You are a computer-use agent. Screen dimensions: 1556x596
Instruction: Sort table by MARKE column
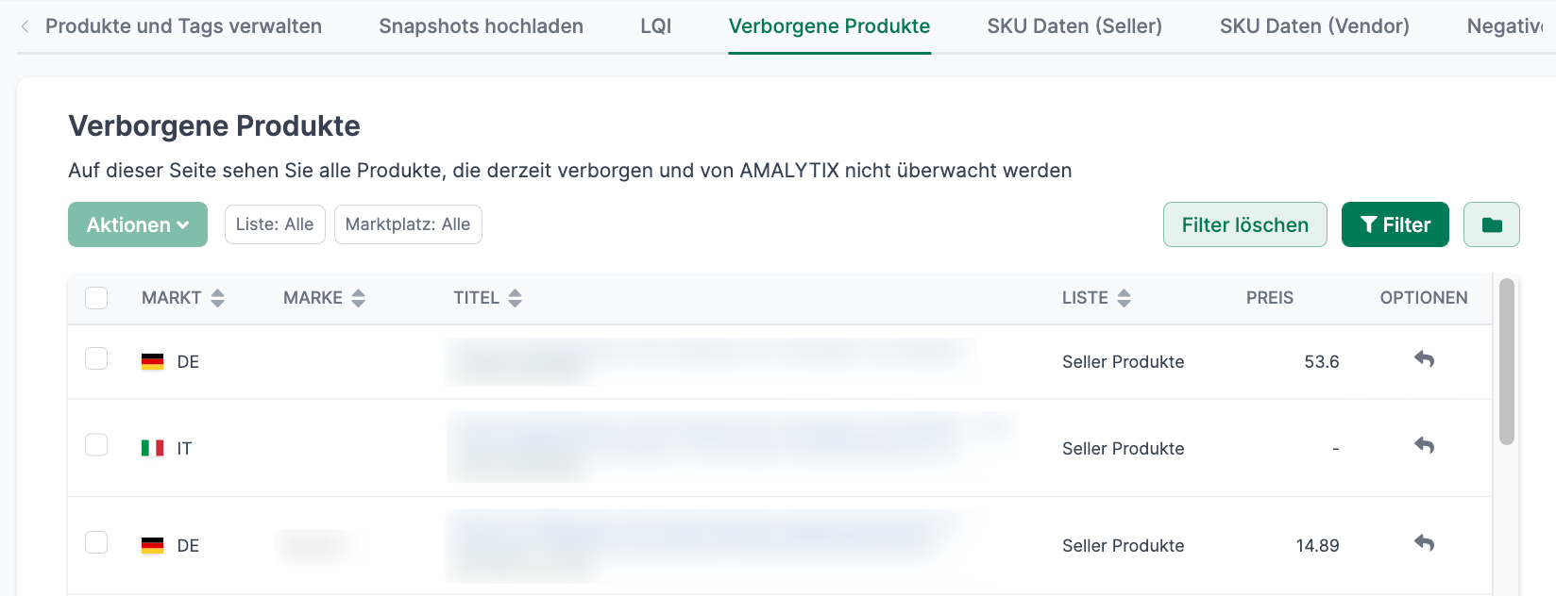pos(358,298)
